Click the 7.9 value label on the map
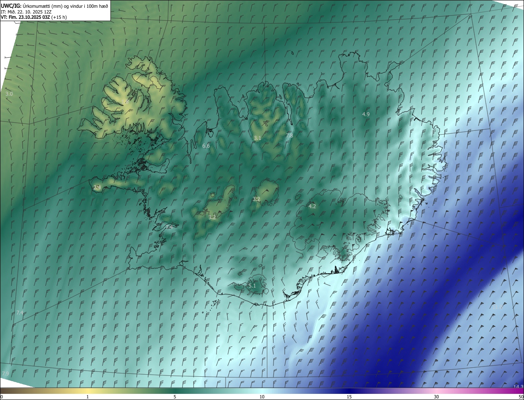The image size is (524, 400). pos(5,373)
